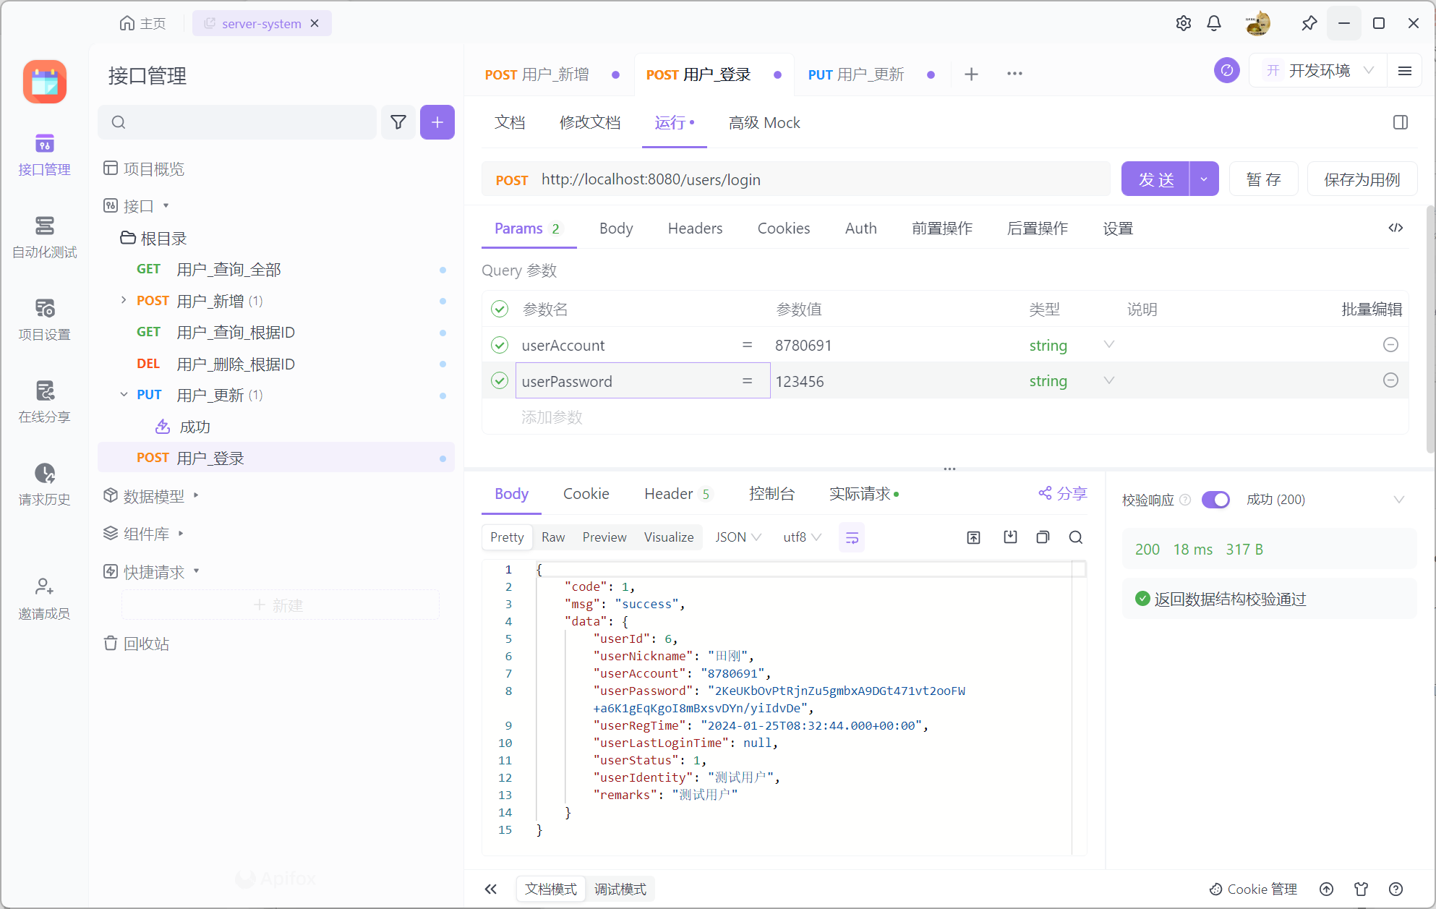The image size is (1436, 909).
Task: Open the tab overflow three-dots menu
Action: (x=1014, y=74)
